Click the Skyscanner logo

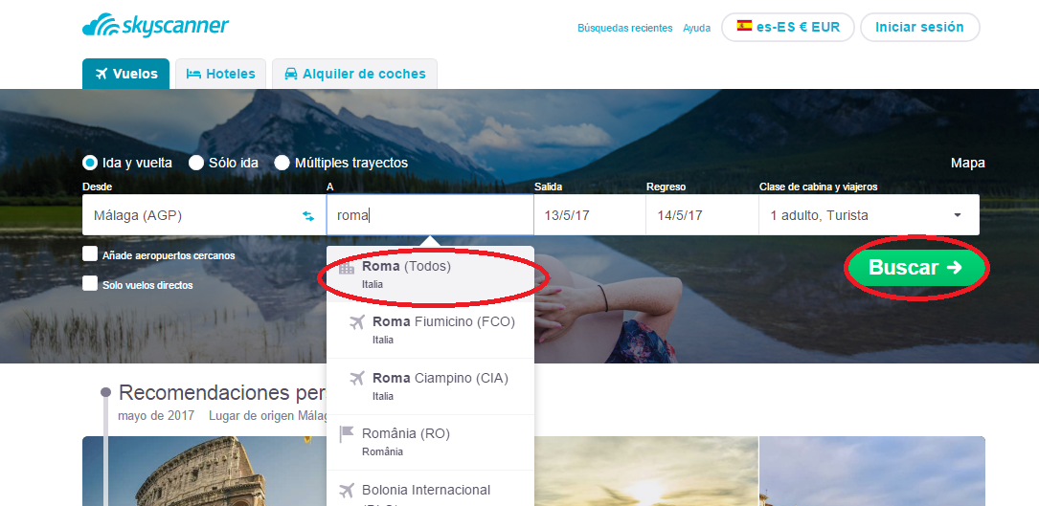click(x=155, y=26)
